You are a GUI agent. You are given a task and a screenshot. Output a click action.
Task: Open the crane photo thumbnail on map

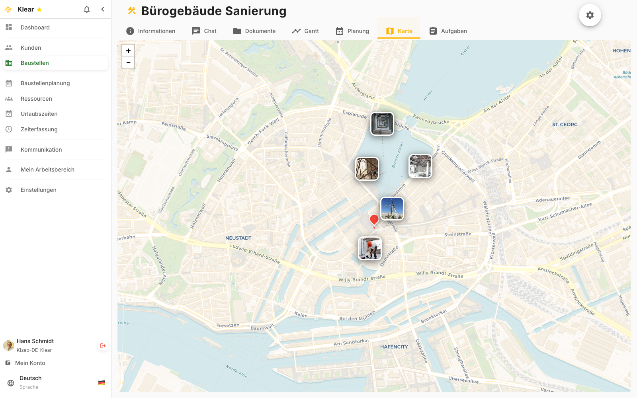tap(392, 209)
